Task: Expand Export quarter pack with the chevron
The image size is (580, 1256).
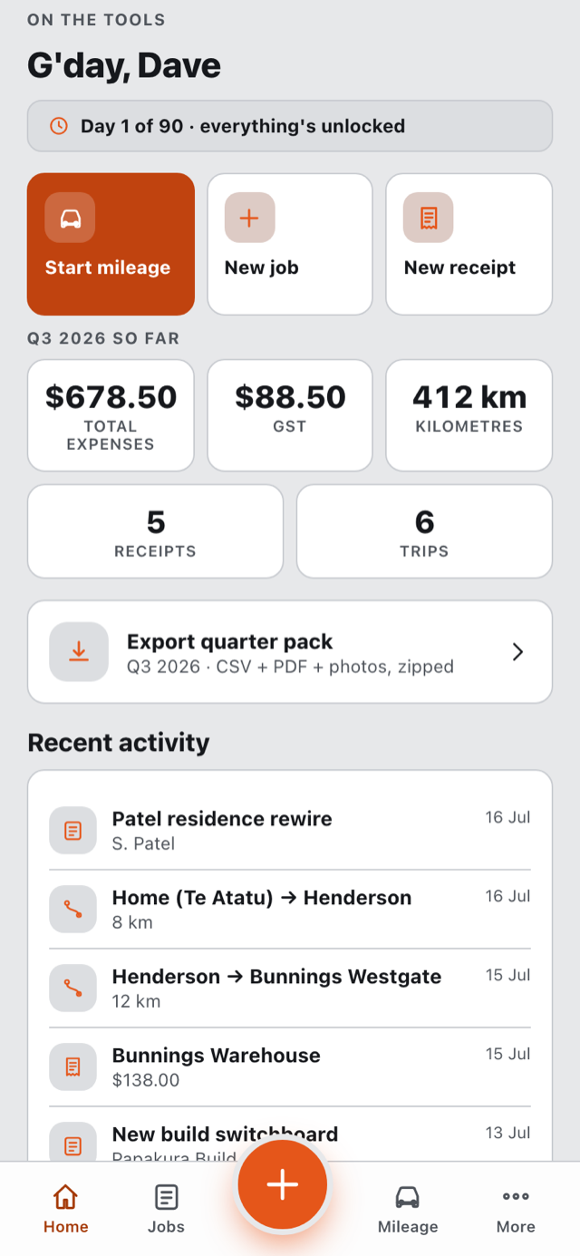Action: (x=517, y=652)
